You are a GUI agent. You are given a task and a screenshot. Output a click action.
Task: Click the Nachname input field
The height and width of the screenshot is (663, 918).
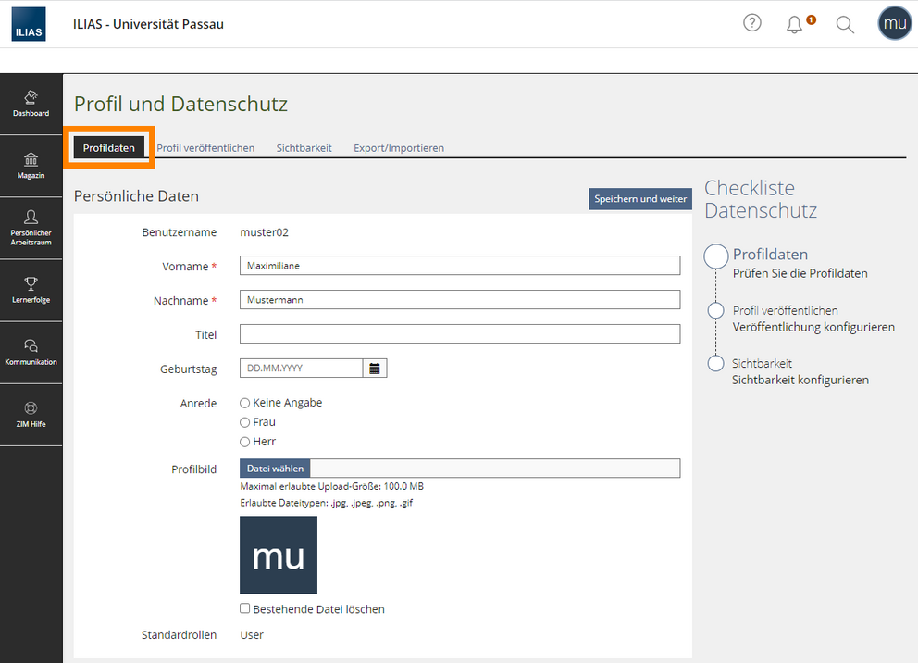460,300
